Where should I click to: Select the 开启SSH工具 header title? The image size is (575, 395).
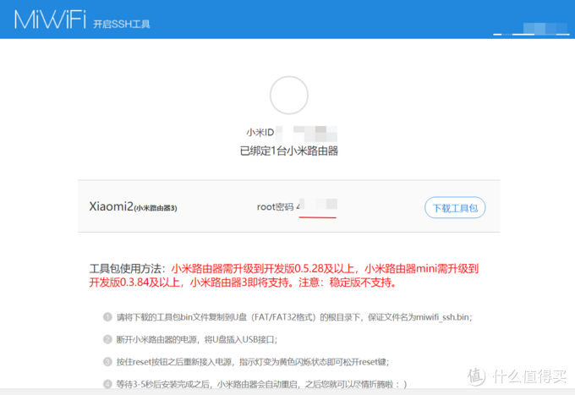(122, 25)
